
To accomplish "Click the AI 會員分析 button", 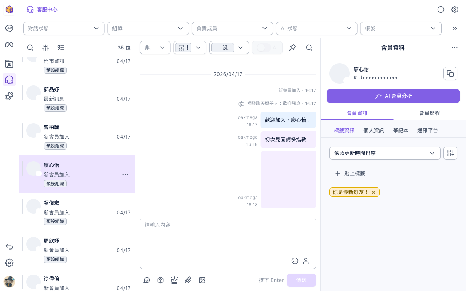I will (x=393, y=96).
